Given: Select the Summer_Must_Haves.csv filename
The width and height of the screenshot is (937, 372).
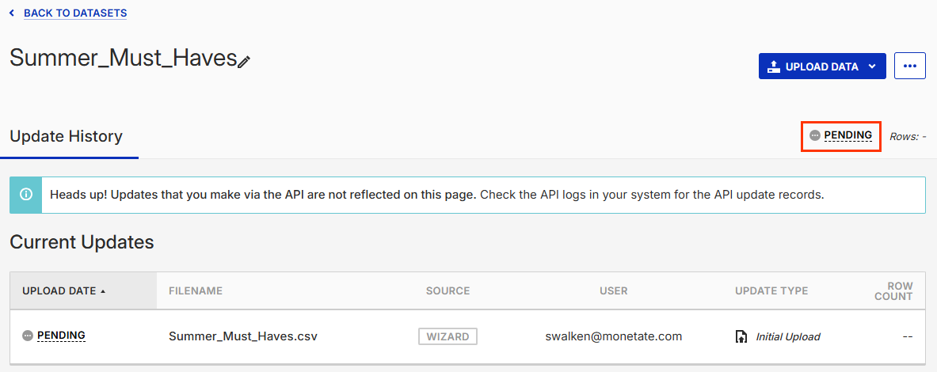Looking at the screenshot, I should tap(243, 336).
